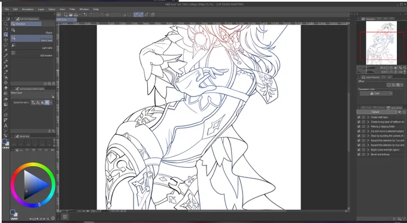Choose the Select layer sub tool

(x=31, y=38)
